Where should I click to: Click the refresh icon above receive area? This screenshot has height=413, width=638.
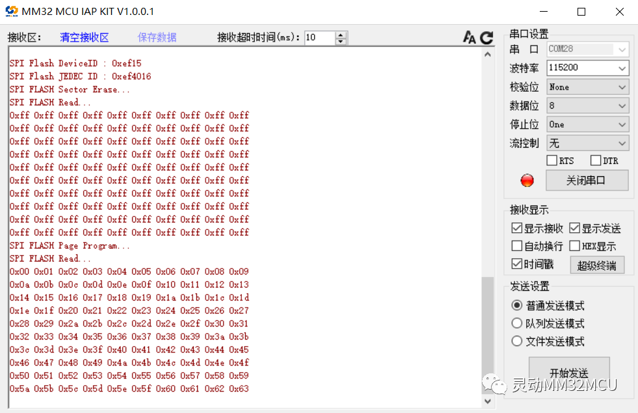(x=486, y=38)
